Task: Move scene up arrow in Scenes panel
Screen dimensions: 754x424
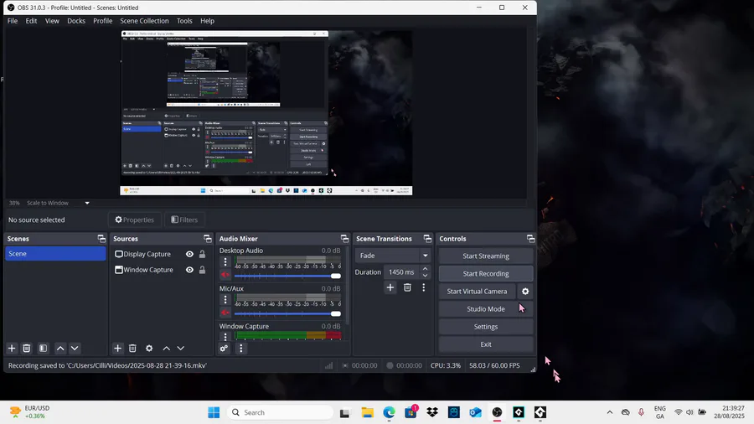Action: click(60, 348)
